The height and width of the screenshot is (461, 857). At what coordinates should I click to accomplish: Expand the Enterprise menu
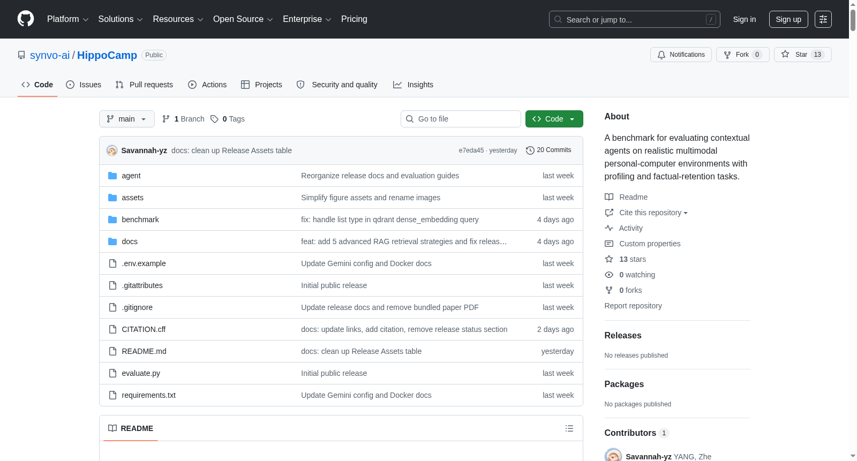click(x=307, y=19)
